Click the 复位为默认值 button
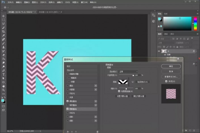 (139, 96)
